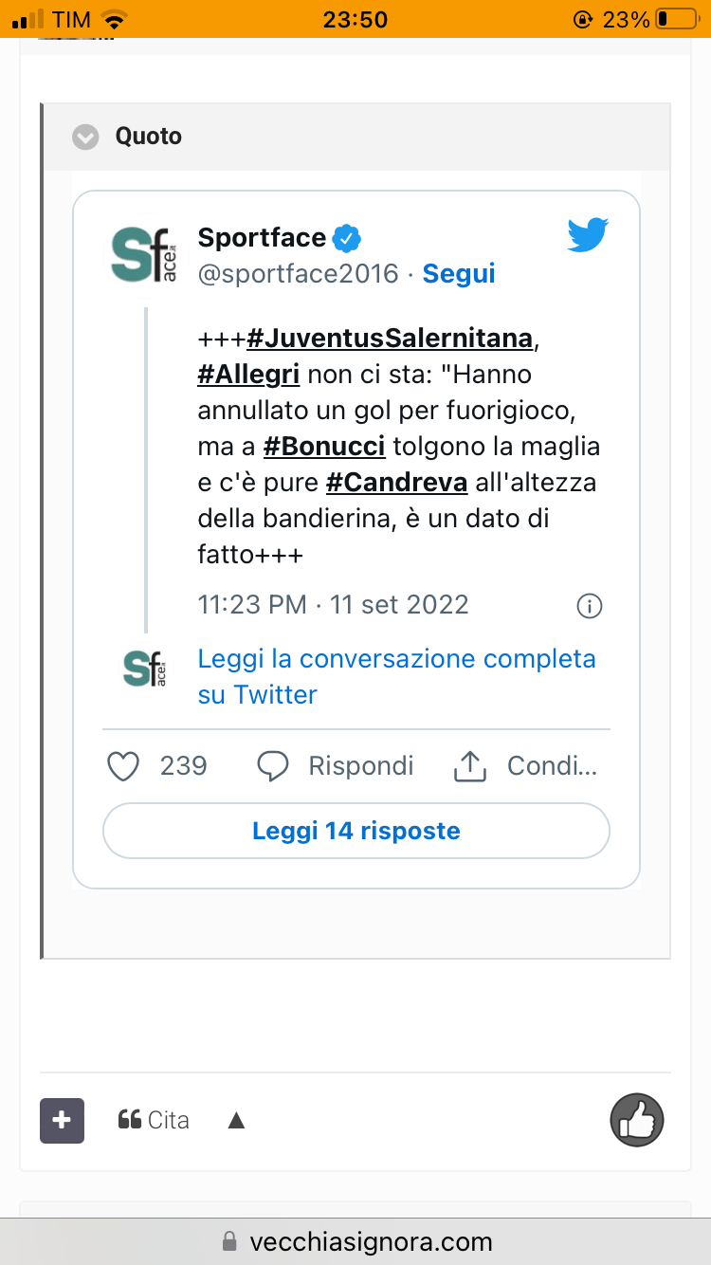Tap the Sportface profile avatar
The height and width of the screenshot is (1265, 711).
point(141,254)
